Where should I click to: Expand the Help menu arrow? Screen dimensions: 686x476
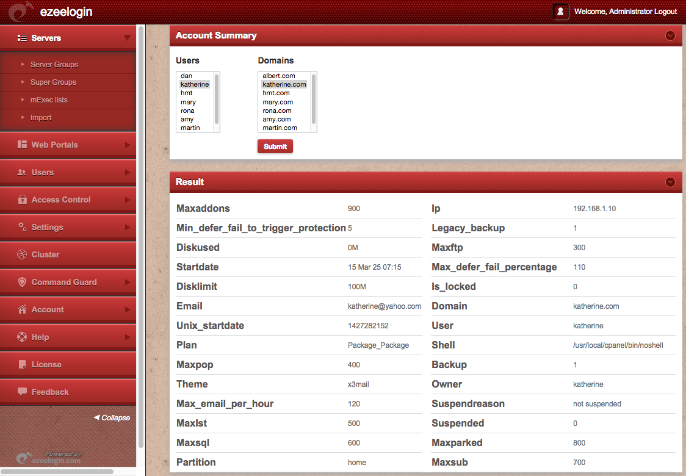128,337
